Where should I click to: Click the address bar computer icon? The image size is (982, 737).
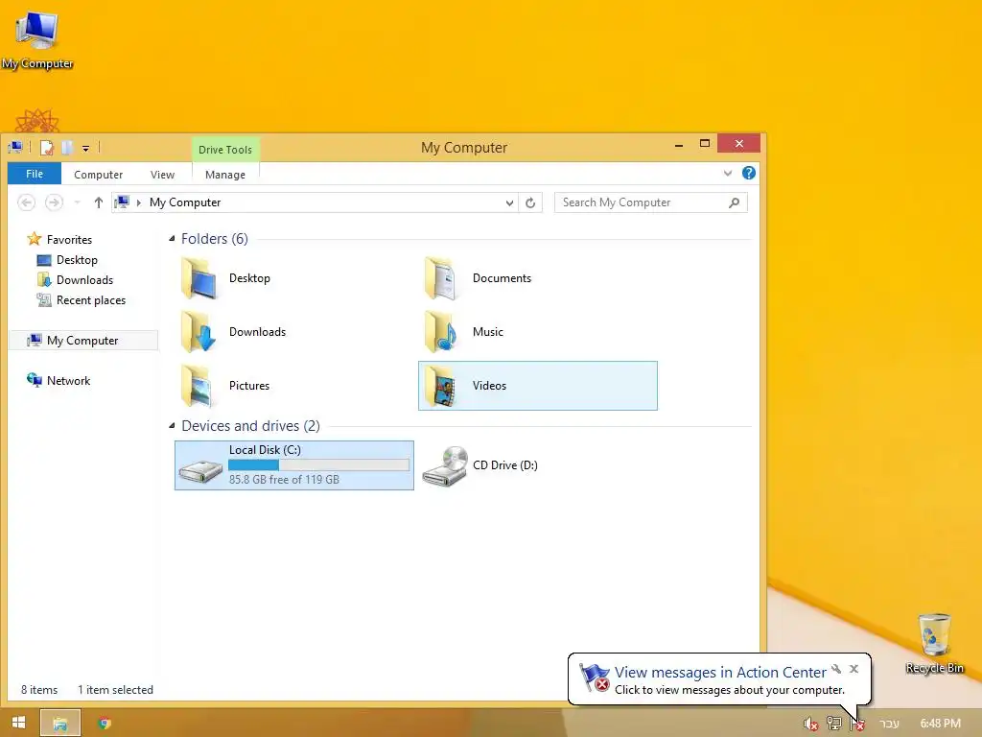[122, 202]
